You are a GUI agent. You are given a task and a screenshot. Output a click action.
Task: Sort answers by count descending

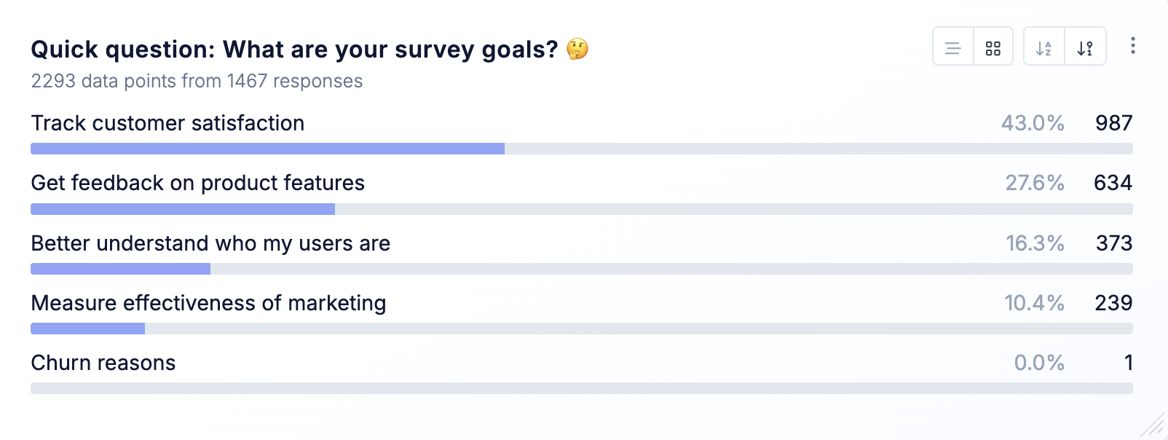click(x=1085, y=48)
